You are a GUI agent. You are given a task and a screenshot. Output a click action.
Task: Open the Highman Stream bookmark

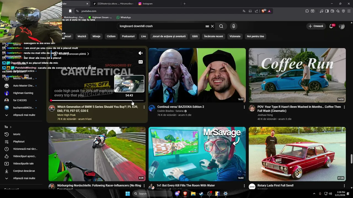pyautogui.click(x=100, y=17)
